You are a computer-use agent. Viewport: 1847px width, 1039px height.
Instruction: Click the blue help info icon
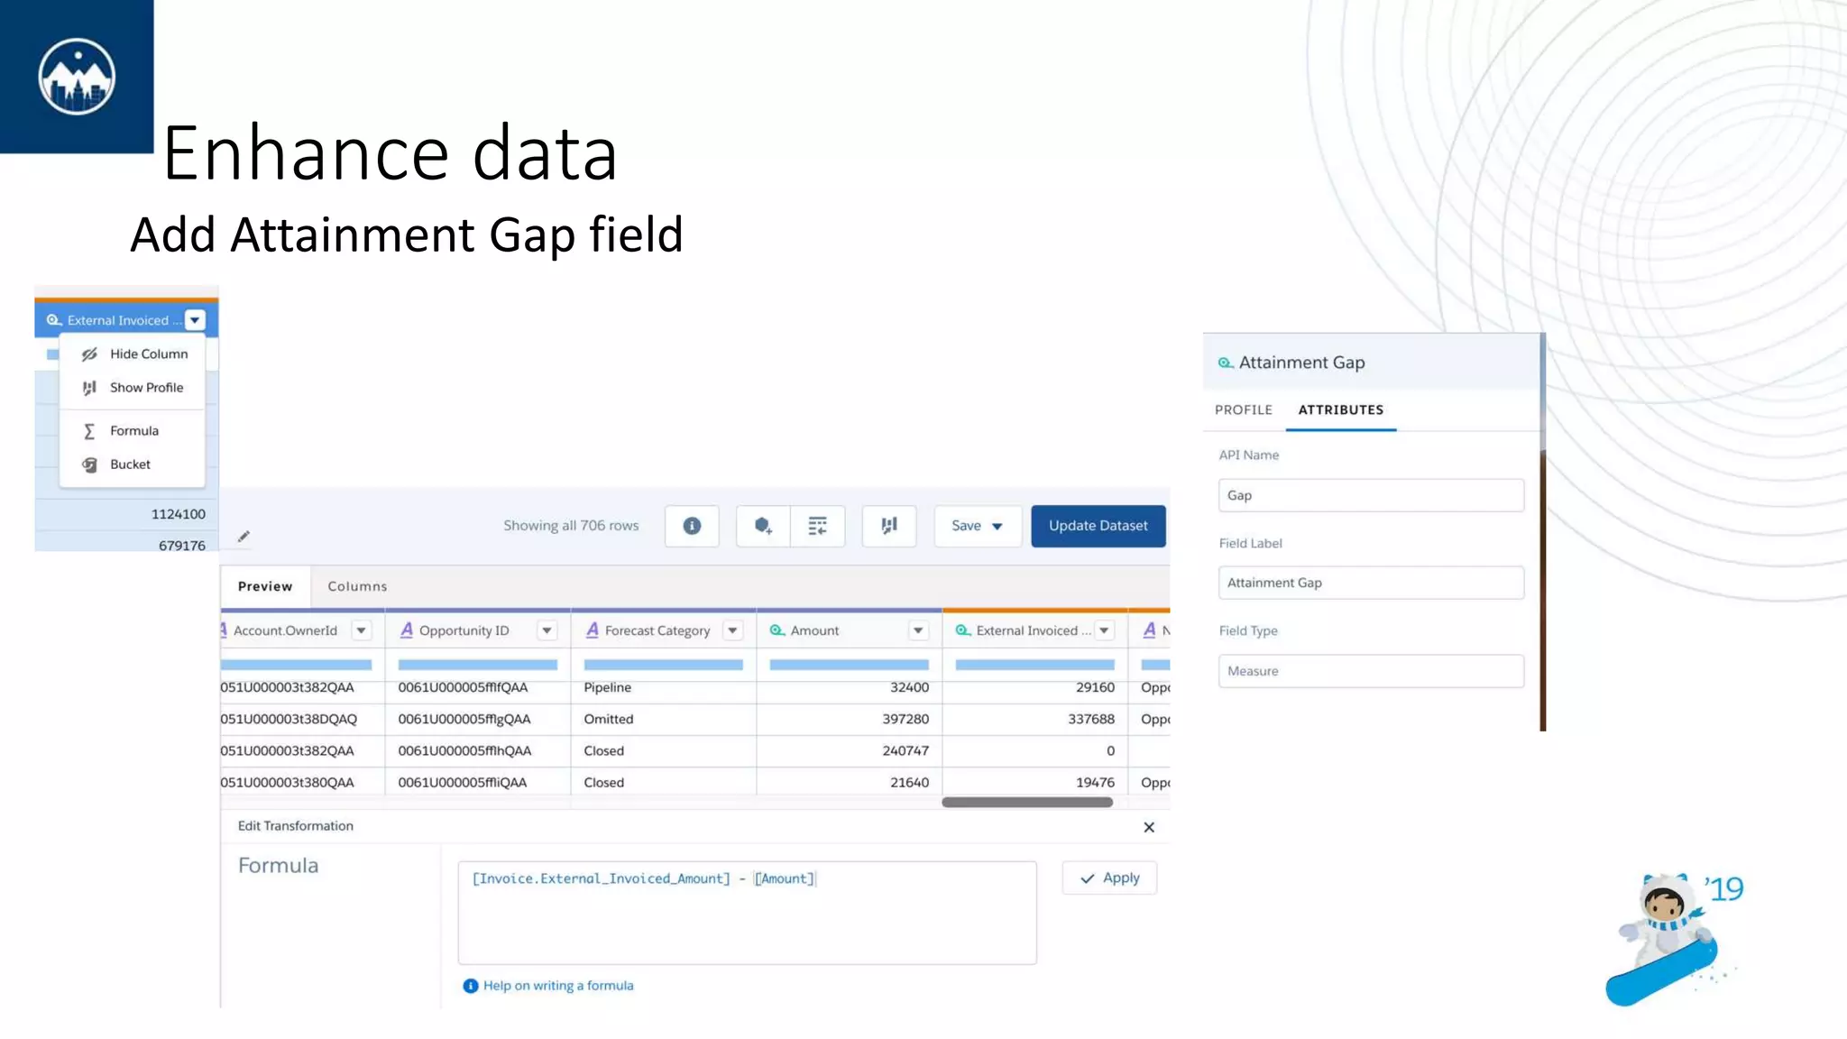click(470, 986)
